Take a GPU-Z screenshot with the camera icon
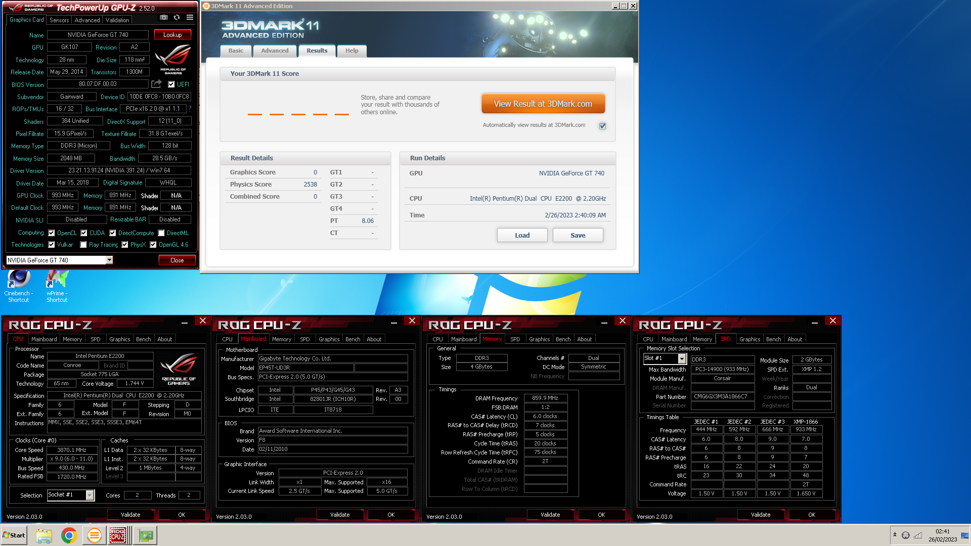The width and height of the screenshot is (971, 546). point(163,18)
